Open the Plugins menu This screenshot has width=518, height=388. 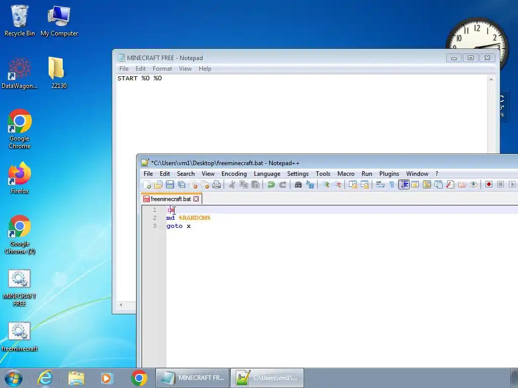[389, 174]
